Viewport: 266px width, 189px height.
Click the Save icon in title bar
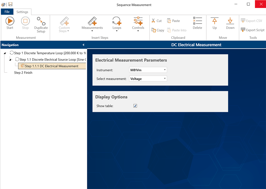point(10,4)
